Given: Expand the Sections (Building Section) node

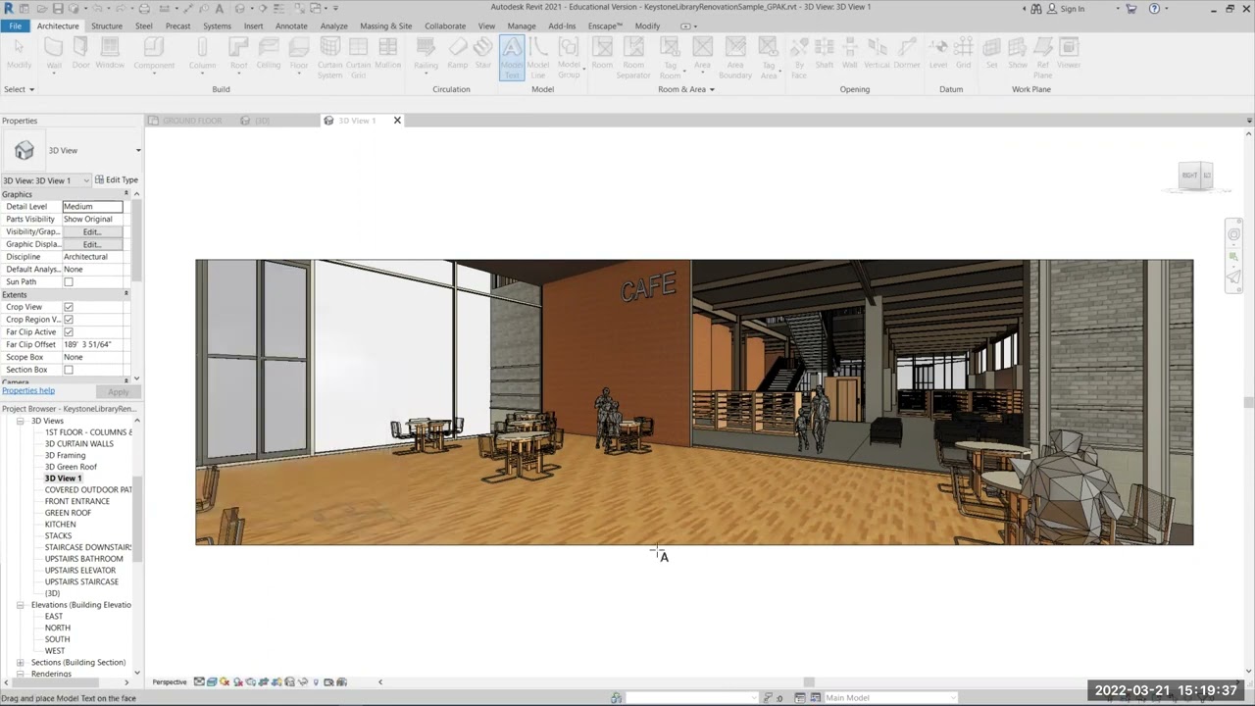Looking at the screenshot, I should [21, 663].
